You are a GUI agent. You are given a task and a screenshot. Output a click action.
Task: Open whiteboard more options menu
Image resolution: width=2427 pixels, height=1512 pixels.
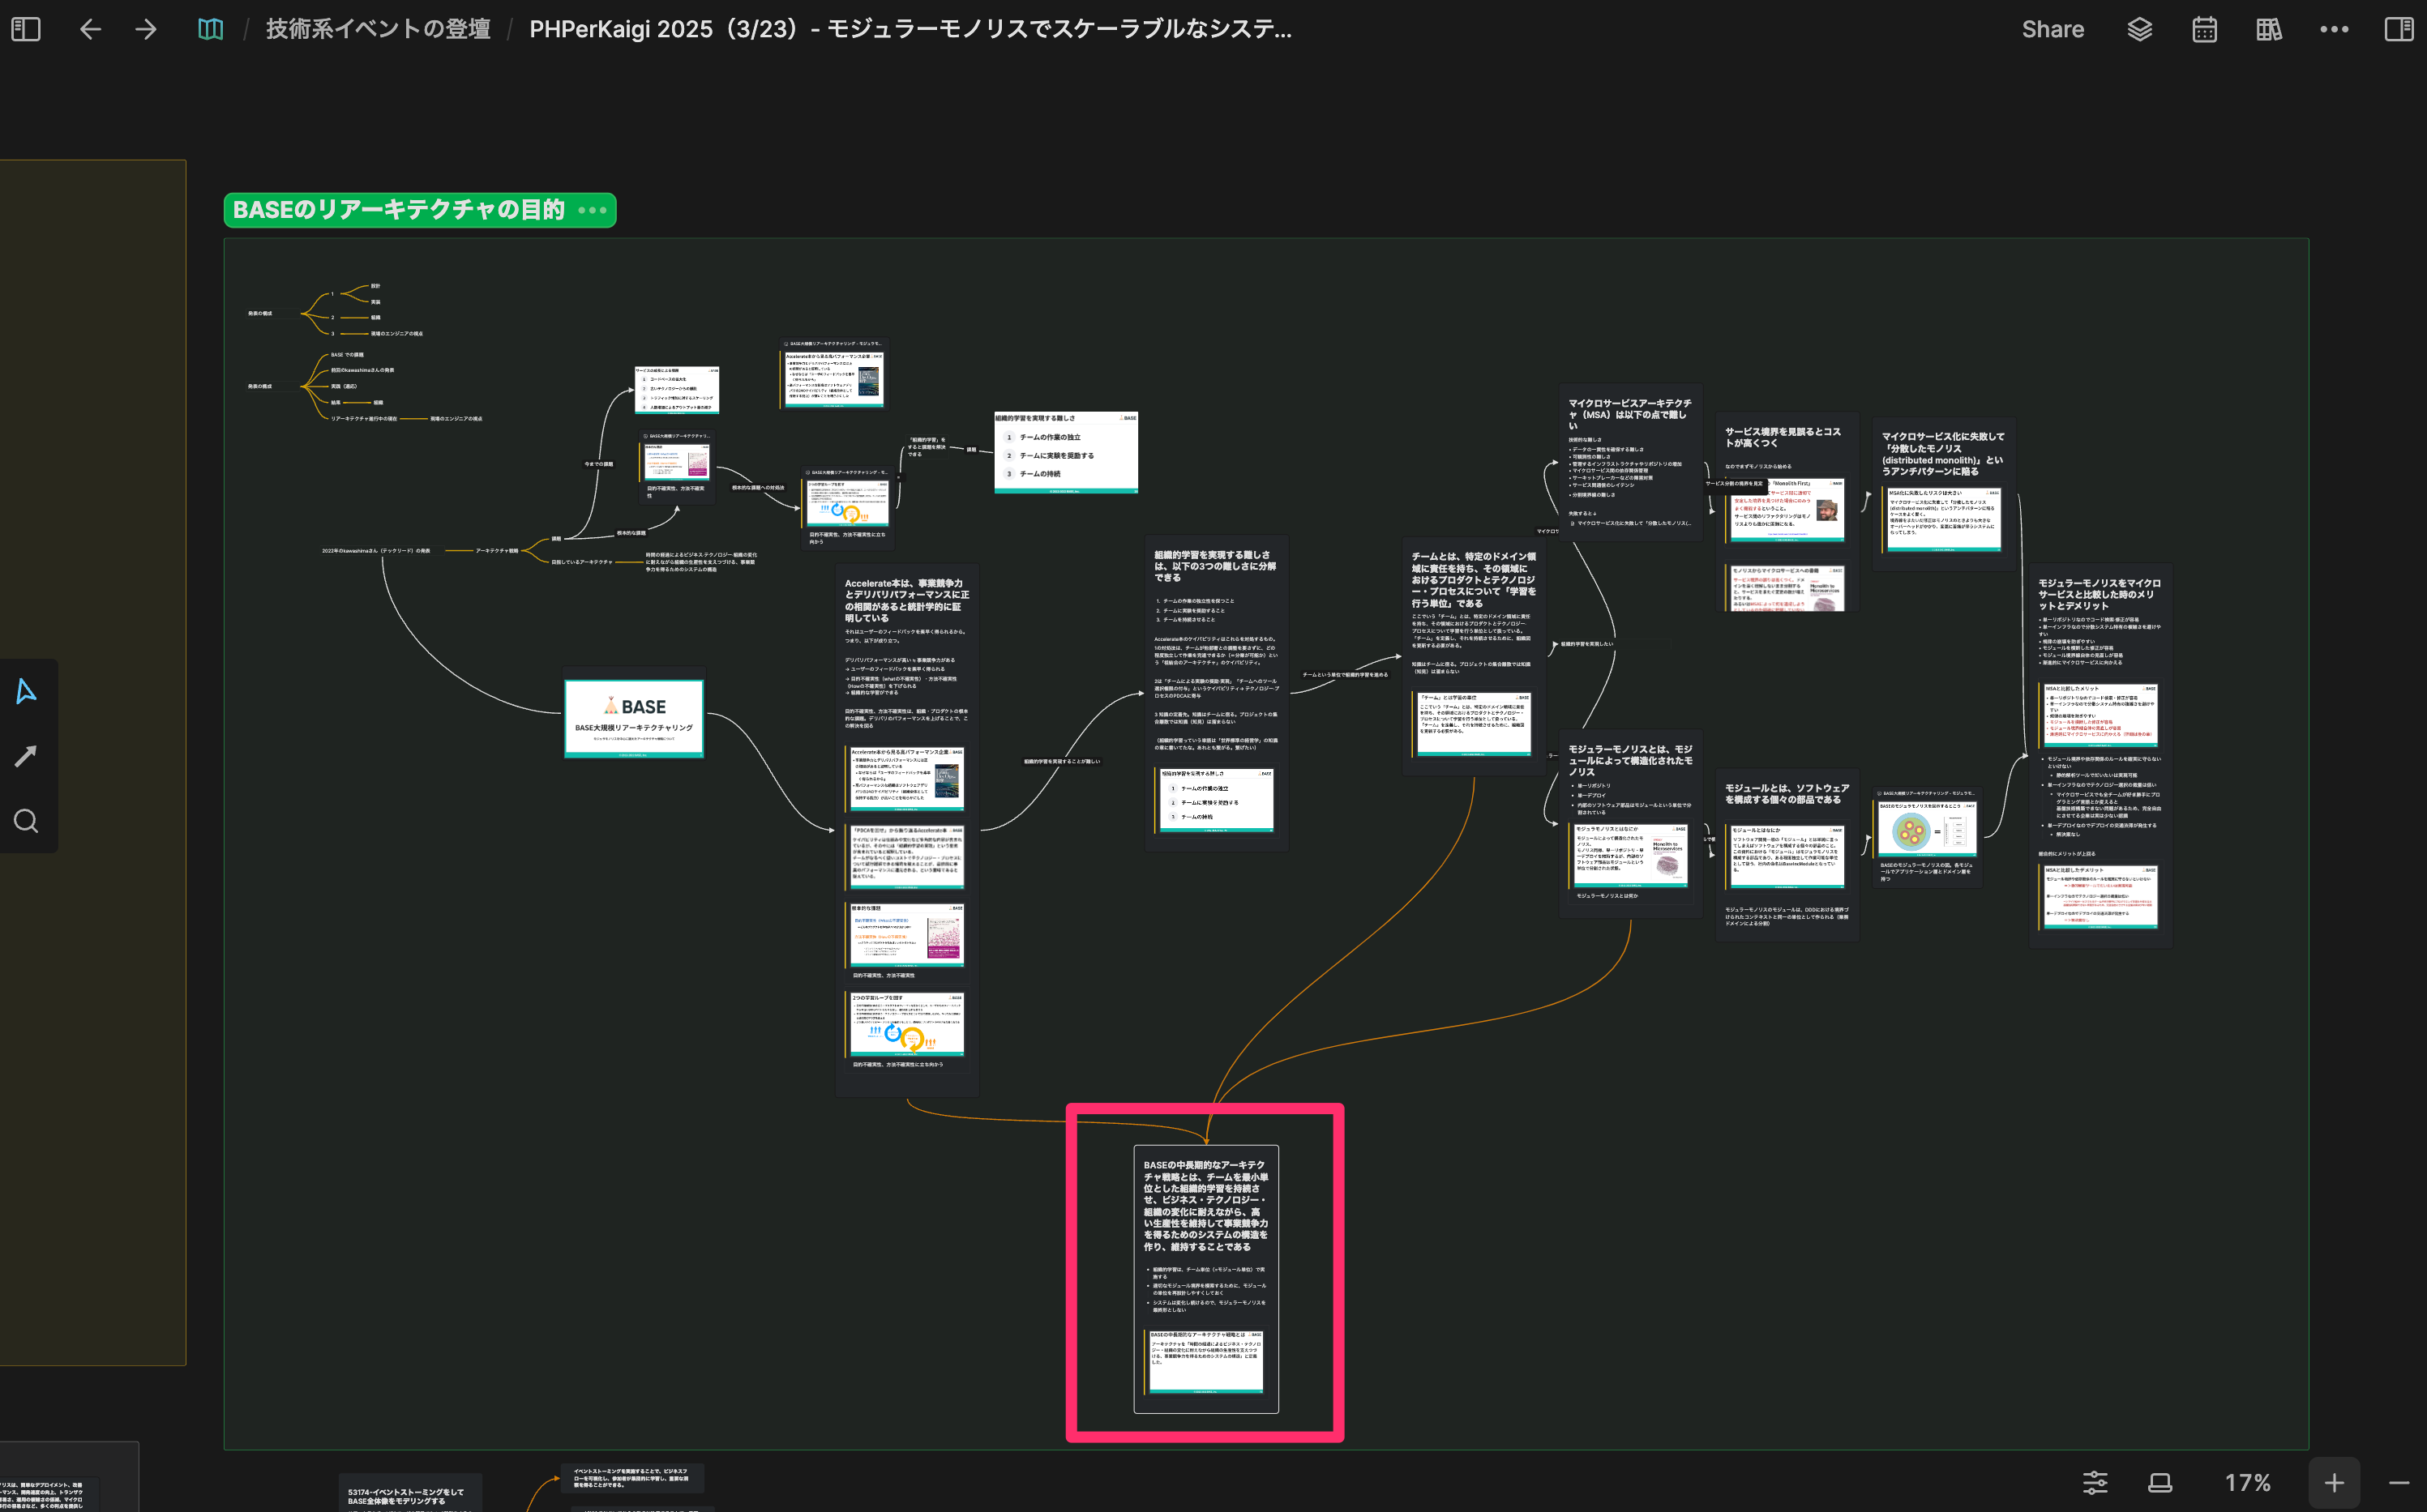tap(2334, 29)
